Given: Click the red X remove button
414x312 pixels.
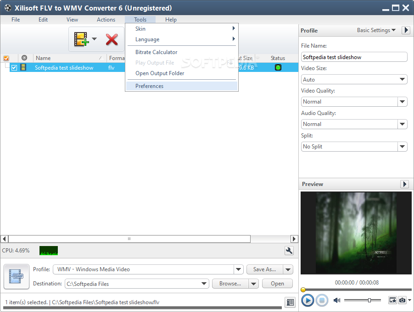Looking at the screenshot, I should (x=112, y=39).
